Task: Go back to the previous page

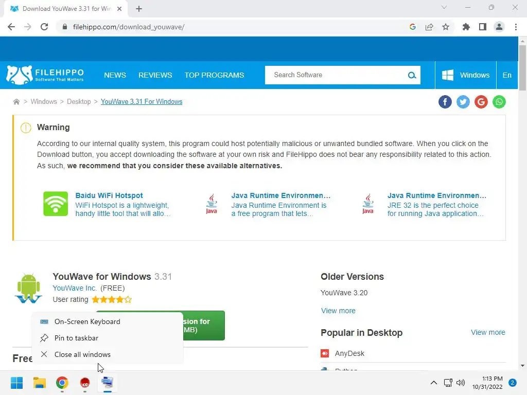Action: [x=11, y=27]
